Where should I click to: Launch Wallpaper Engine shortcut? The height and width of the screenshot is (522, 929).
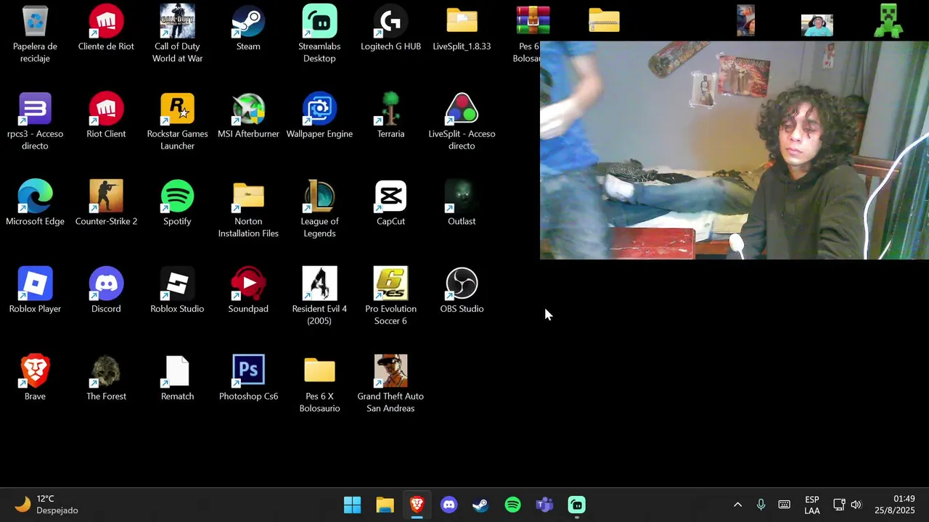tap(319, 116)
